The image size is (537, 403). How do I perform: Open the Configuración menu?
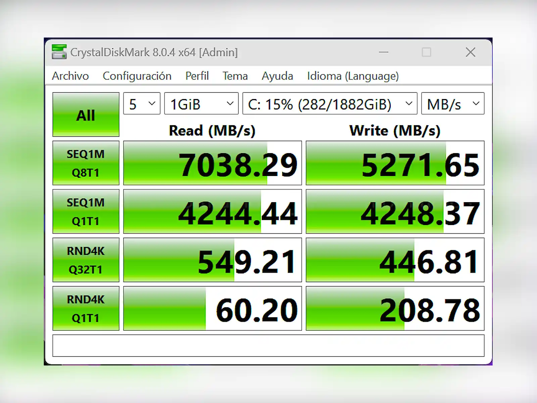click(x=137, y=76)
